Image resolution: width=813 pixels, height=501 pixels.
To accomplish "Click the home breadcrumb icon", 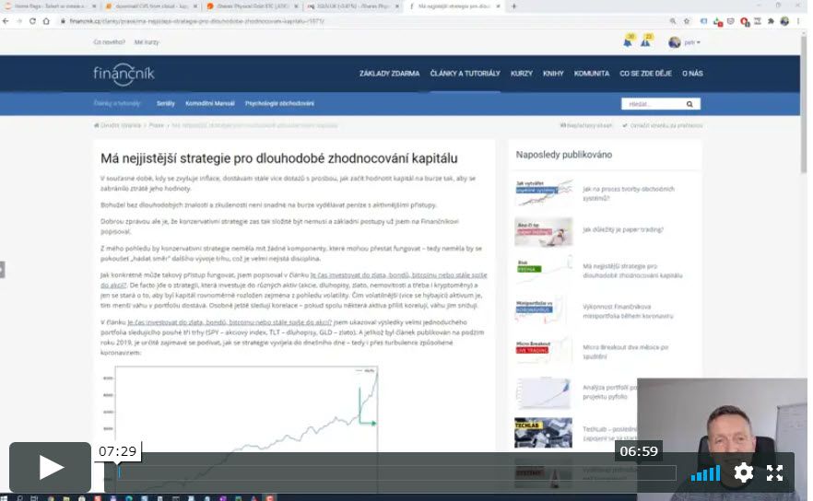I will 97,125.
